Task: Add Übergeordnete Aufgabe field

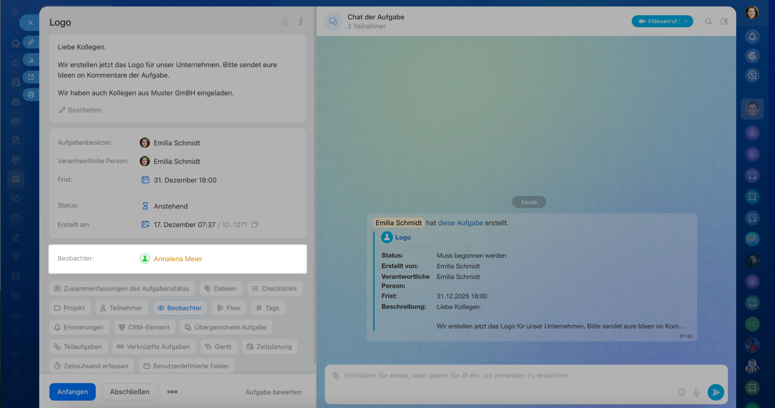Action: click(x=226, y=327)
